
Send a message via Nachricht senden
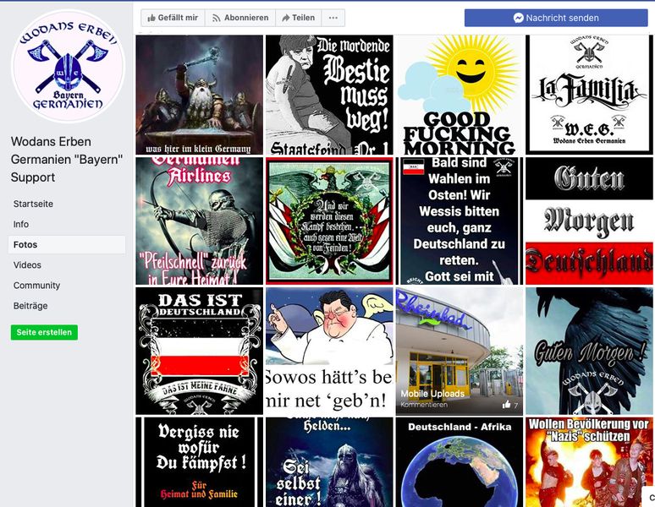pos(555,18)
